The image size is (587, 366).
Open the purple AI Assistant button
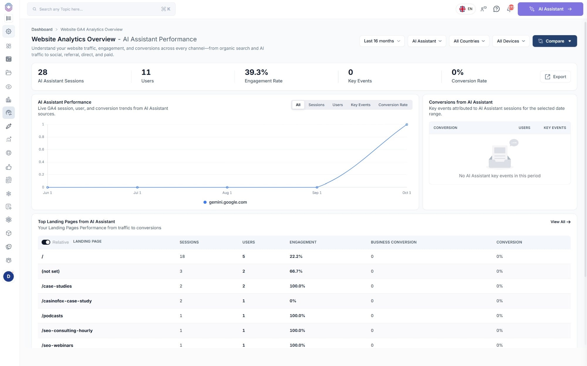(x=550, y=9)
